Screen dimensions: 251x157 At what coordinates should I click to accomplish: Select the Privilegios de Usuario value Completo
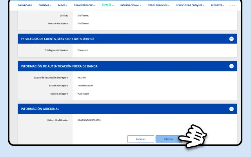point(83,50)
